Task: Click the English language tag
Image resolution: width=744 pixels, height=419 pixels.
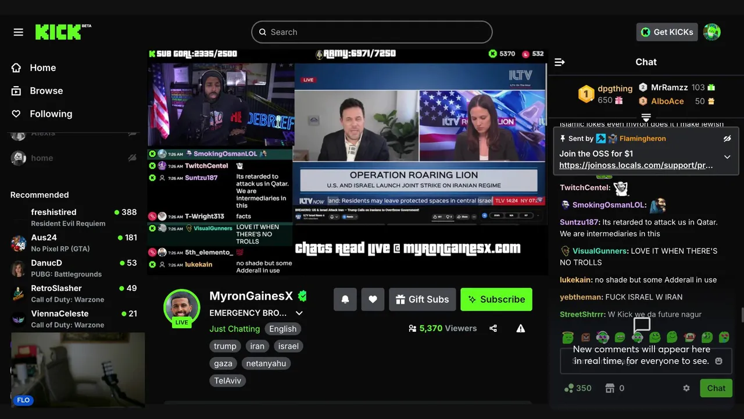Action: [x=283, y=329]
